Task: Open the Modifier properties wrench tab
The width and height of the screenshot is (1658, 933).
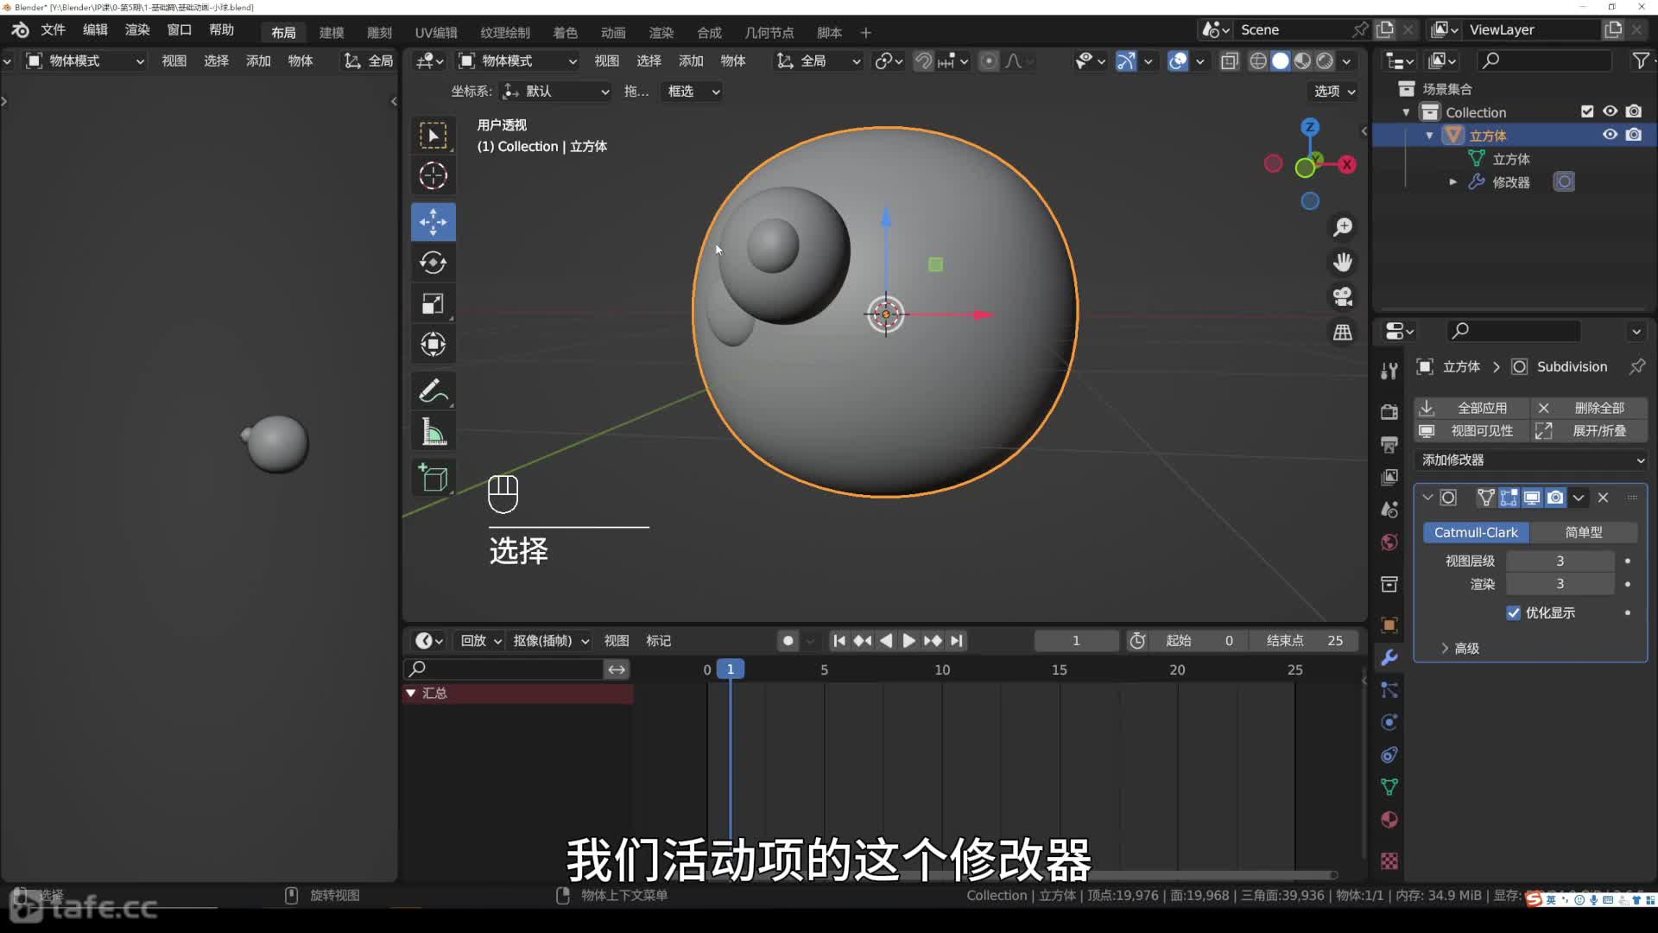Action: coord(1389,657)
